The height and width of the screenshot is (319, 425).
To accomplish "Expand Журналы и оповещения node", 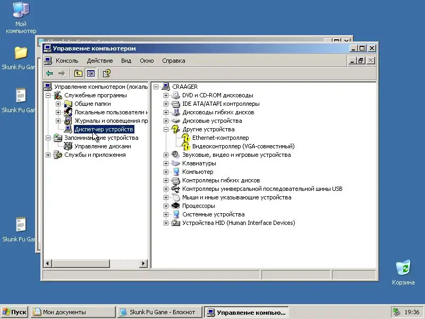I will pos(58,121).
